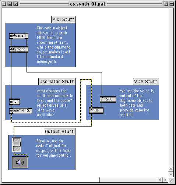Click the volume fader gain slider
Viewport: 176px width, 185px height.
tap(17, 145)
